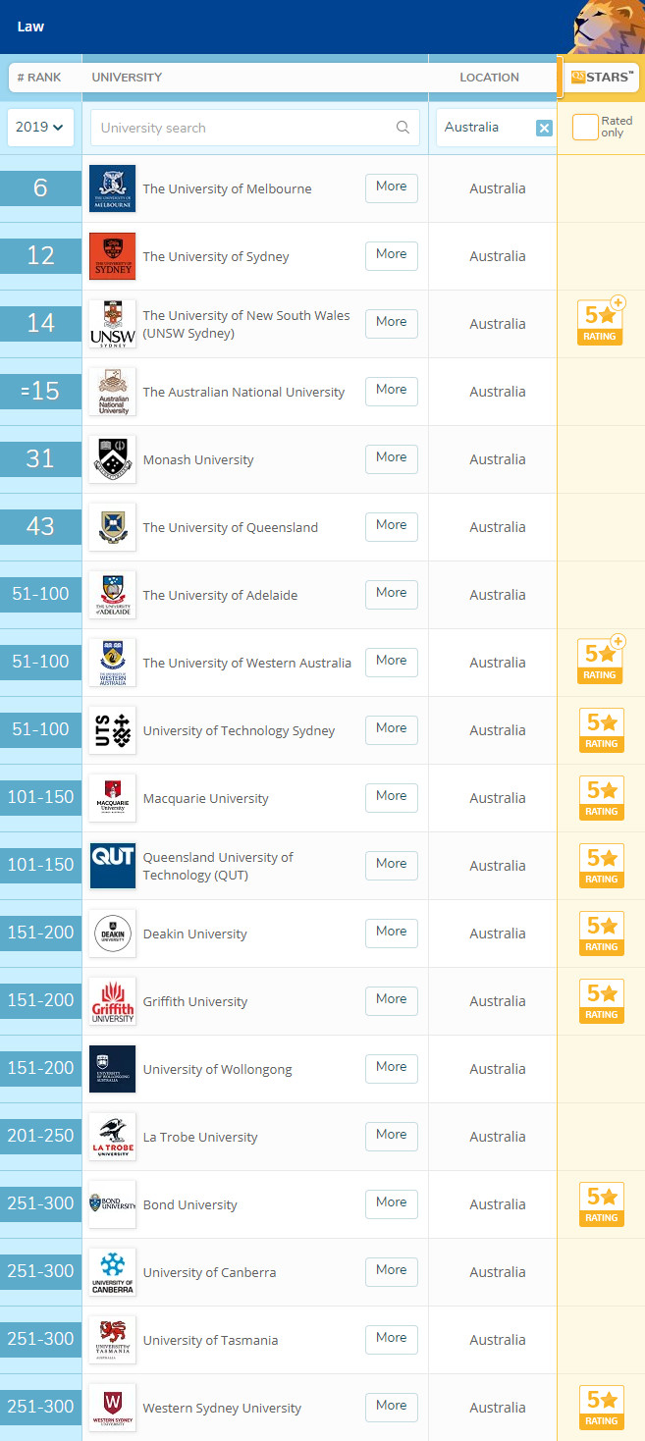645x1441 pixels.
Task: Open The University of Melbourne link
Action: coord(228,189)
